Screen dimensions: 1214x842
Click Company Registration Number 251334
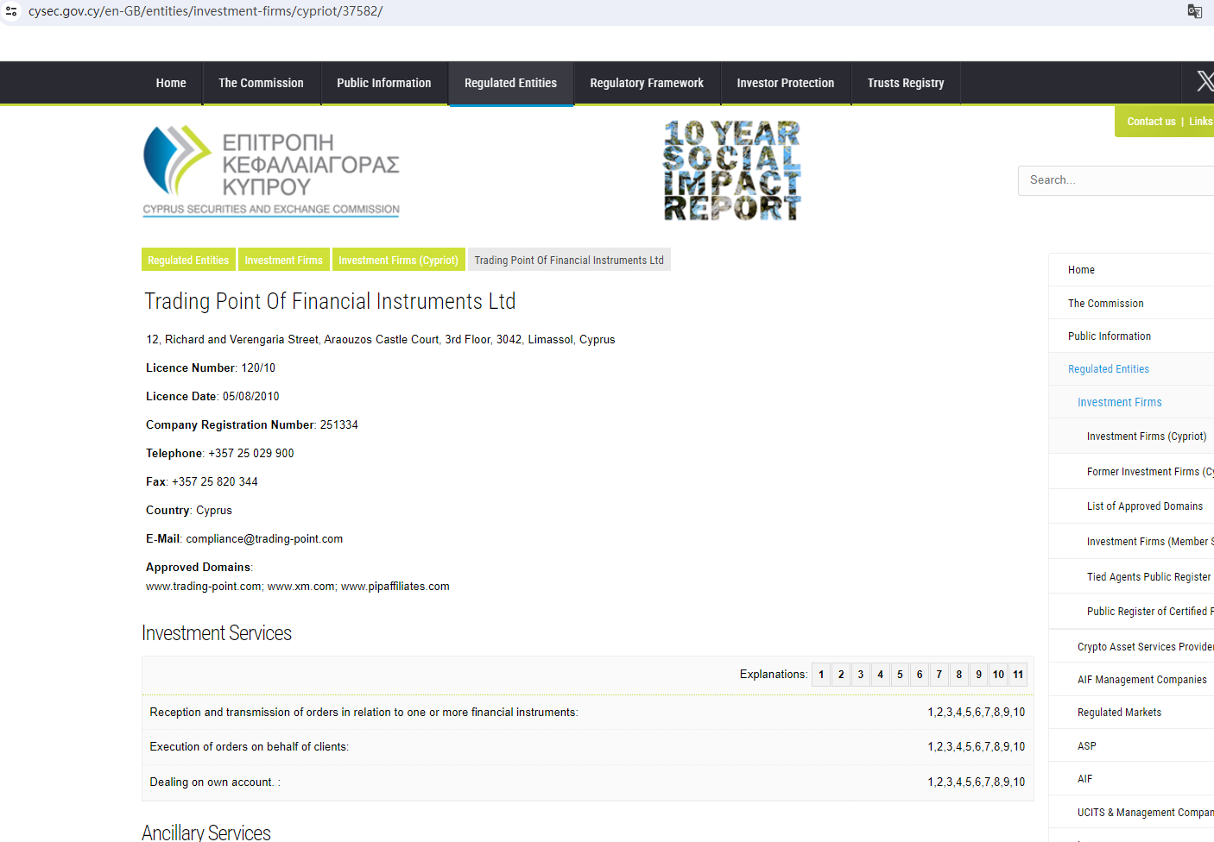(x=252, y=425)
